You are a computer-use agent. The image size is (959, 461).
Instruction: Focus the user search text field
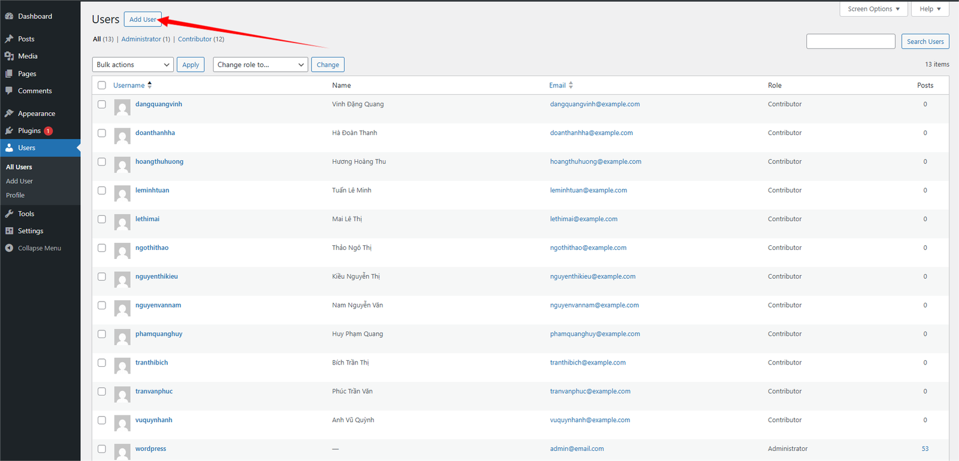tap(851, 41)
